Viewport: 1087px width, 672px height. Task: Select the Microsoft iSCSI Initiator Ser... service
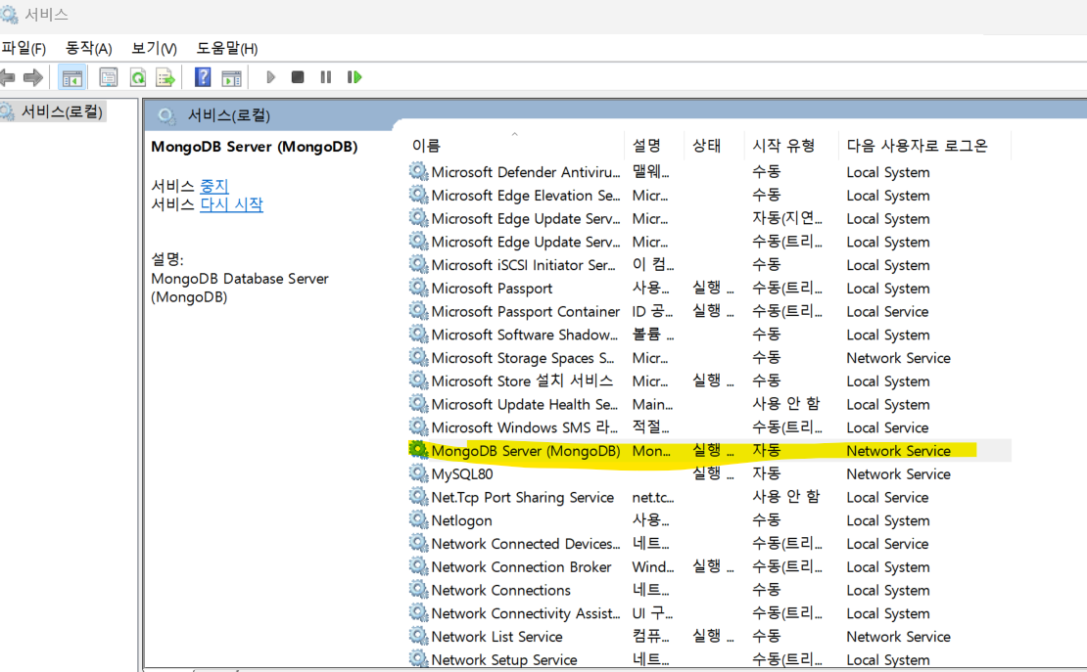click(523, 265)
